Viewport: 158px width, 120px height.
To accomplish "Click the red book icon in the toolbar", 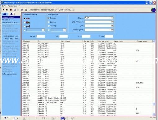I will pos(11,10).
